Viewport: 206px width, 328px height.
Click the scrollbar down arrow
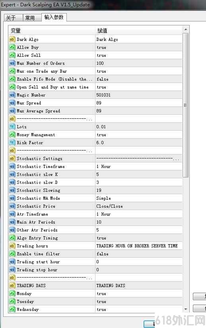point(186,309)
